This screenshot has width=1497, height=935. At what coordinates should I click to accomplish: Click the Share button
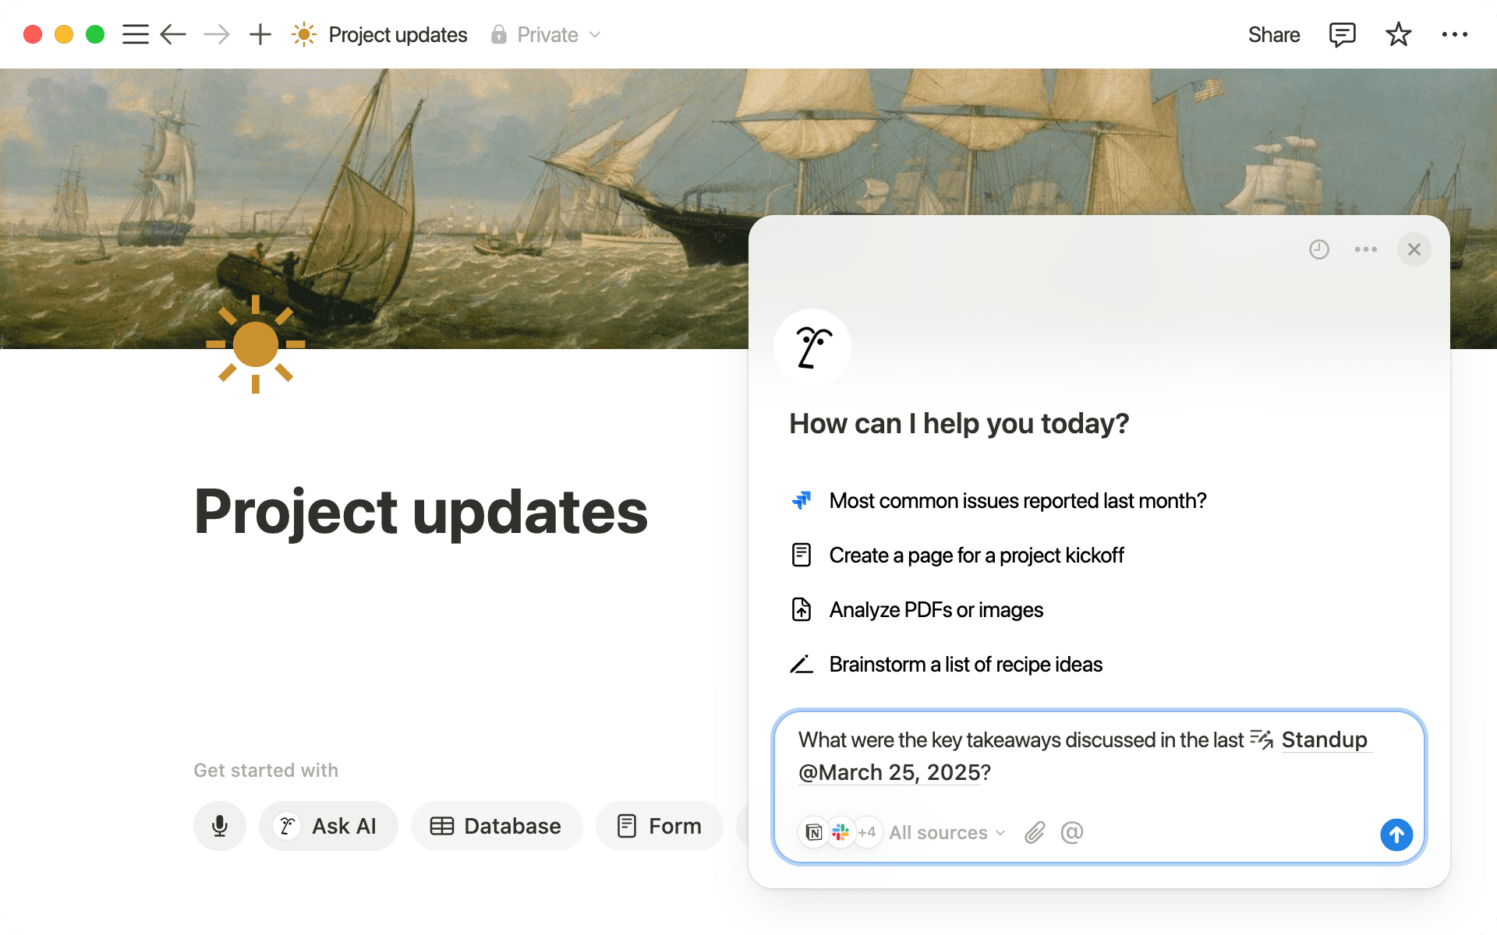point(1274,34)
